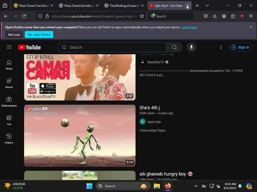Open a new tab with plus button
Screen dimensions: 257x192
coord(197,6)
